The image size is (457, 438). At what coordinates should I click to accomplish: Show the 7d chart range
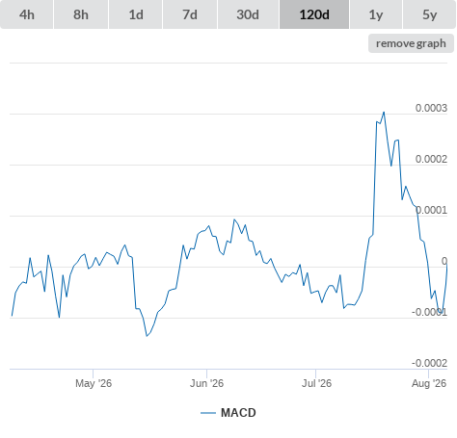(x=190, y=14)
